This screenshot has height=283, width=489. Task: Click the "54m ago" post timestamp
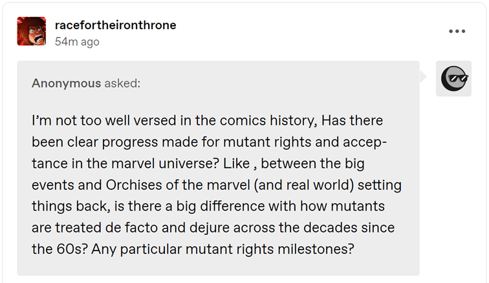click(77, 41)
